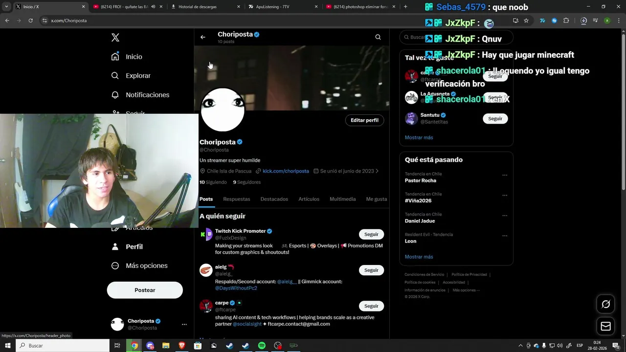The height and width of the screenshot is (352, 626).
Task: Open the media controls toolbar icon
Action: pos(595,21)
